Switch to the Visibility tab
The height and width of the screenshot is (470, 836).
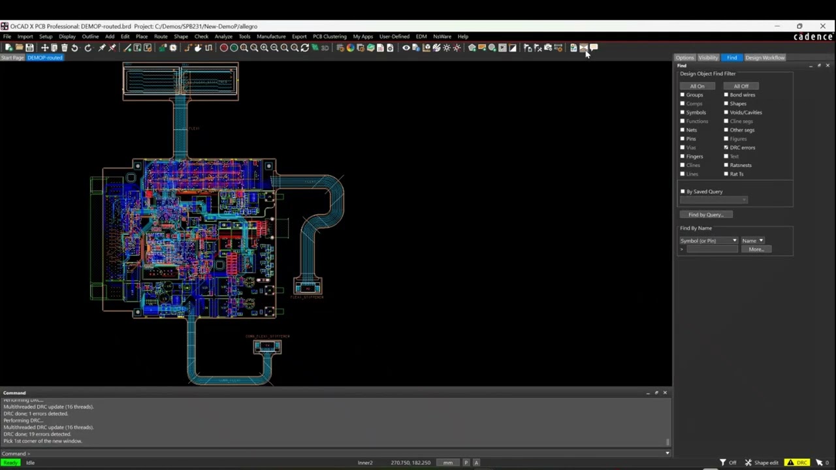pos(708,57)
